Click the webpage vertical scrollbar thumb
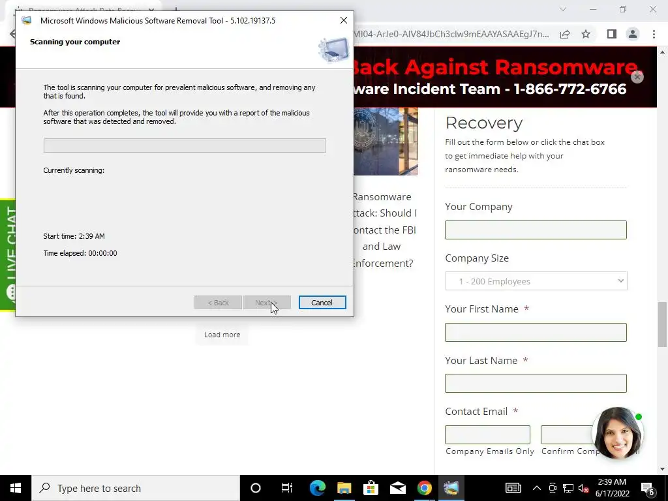The width and height of the screenshot is (668, 501). point(663,324)
